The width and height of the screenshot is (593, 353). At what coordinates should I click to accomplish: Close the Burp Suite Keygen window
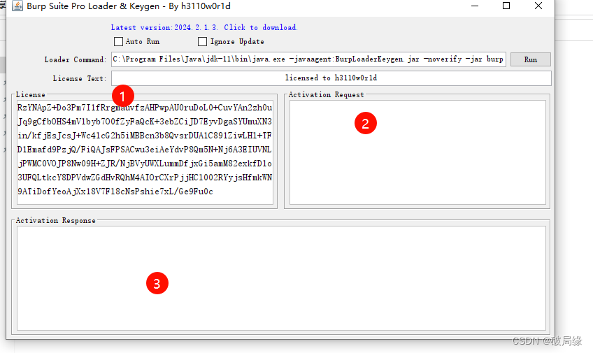click(x=538, y=6)
